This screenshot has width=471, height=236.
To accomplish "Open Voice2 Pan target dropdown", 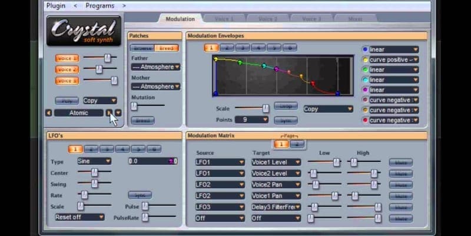I will pyautogui.click(x=276, y=185).
